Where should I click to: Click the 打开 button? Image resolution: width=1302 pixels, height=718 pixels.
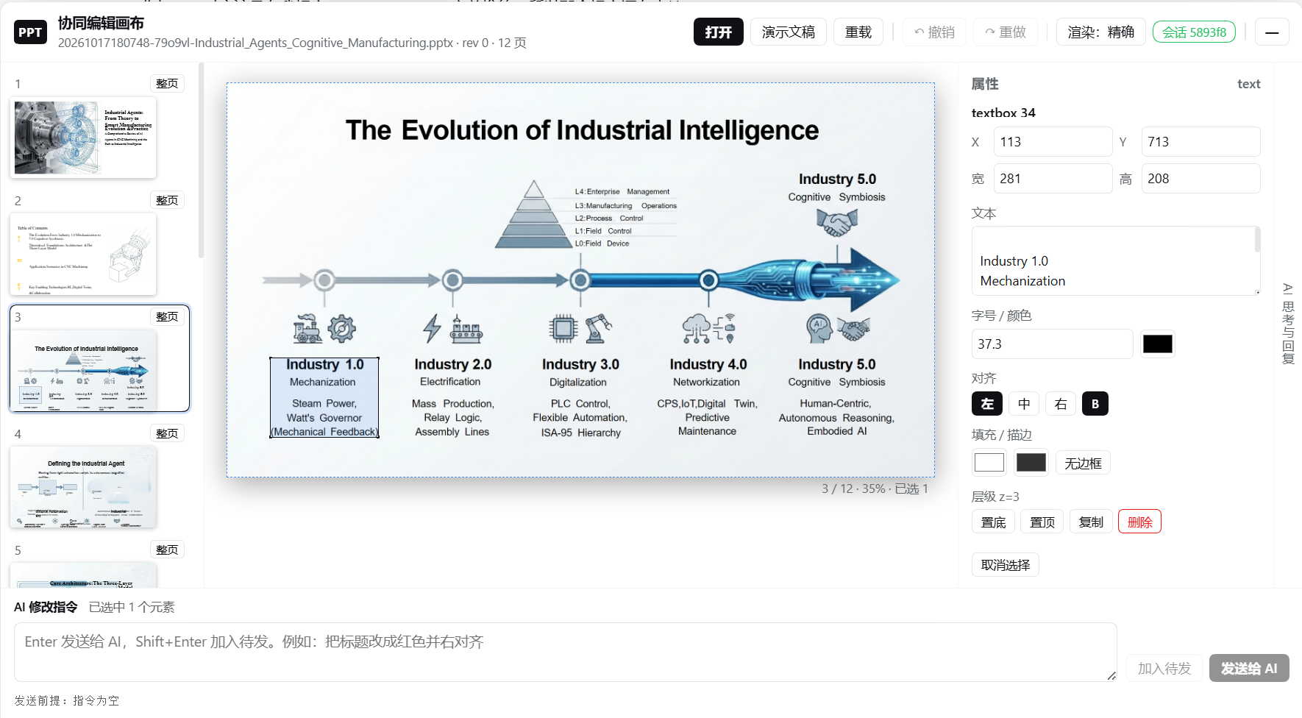point(719,32)
